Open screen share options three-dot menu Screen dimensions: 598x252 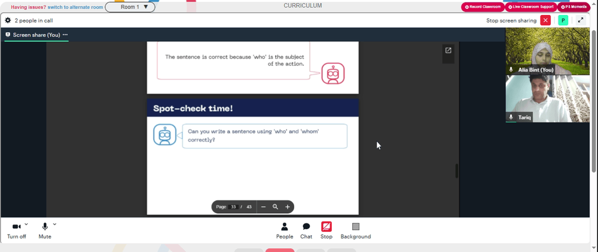pos(65,35)
